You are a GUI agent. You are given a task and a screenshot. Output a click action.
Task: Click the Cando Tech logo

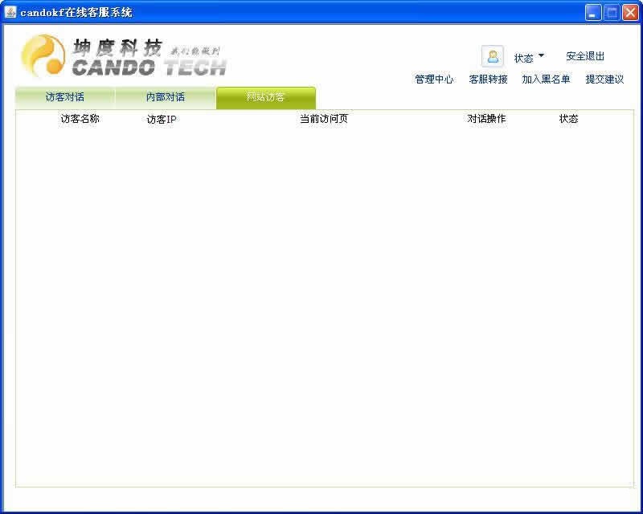tap(124, 56)
